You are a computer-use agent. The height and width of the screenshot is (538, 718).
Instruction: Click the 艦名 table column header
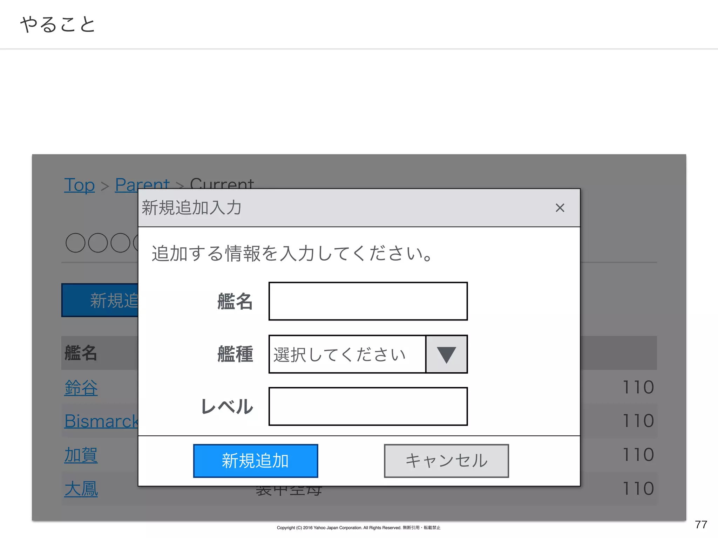point(81,353)
